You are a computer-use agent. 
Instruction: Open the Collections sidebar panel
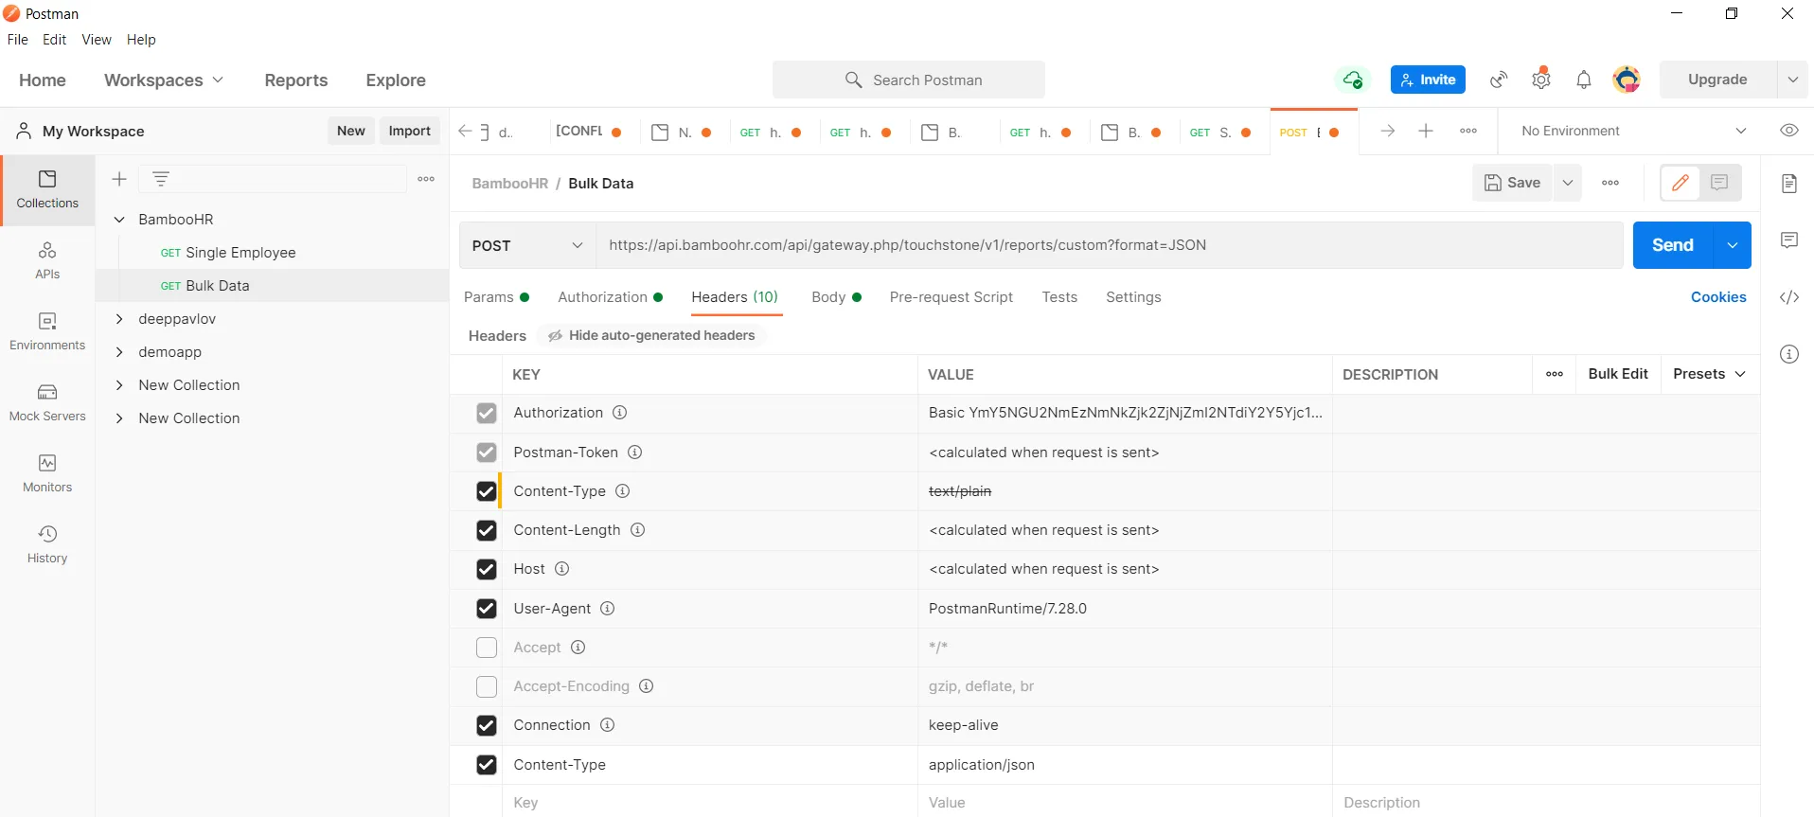coord(47,190)
